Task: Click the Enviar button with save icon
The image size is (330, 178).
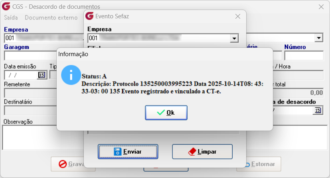Action: pyautogui.click(x=128, y=152)
